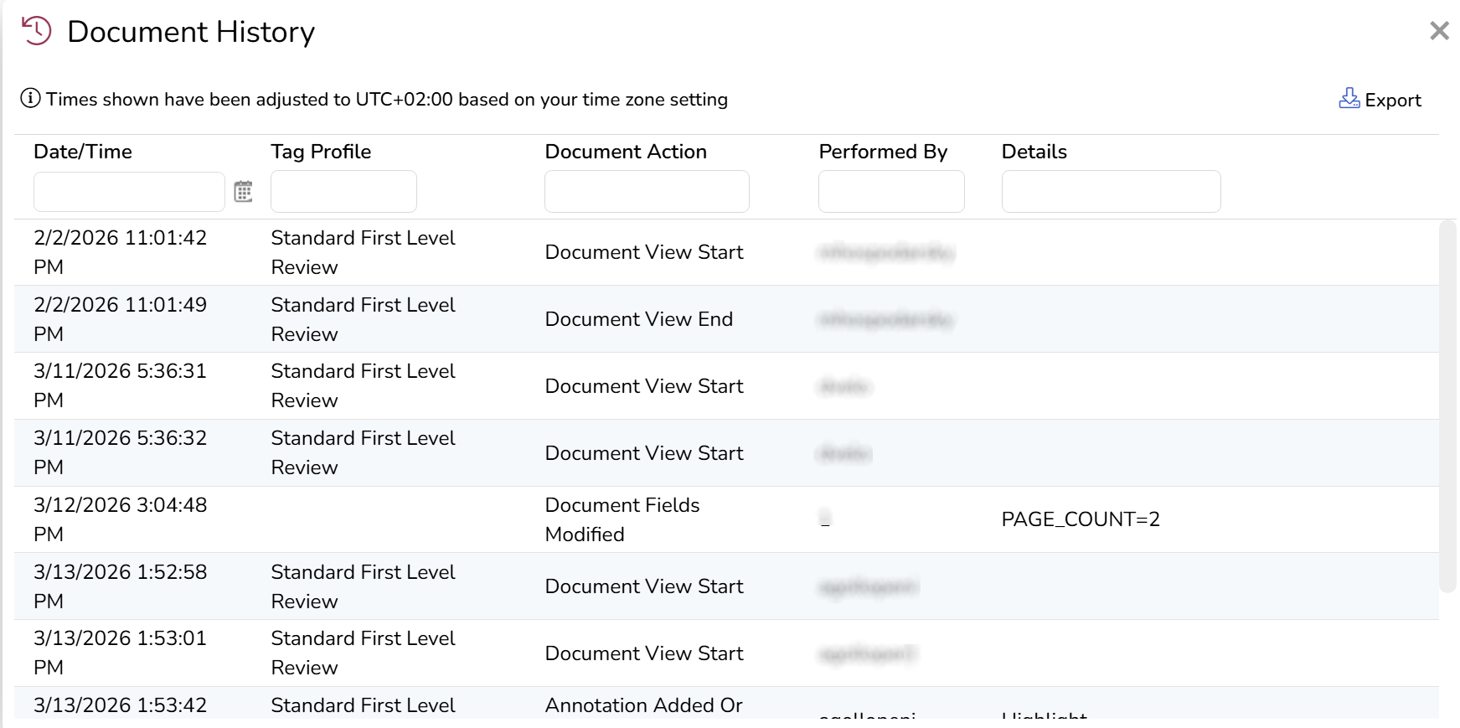Click the Performed By column header
This screenshot has width=1460, height=728.
click(x=883, y=152)
